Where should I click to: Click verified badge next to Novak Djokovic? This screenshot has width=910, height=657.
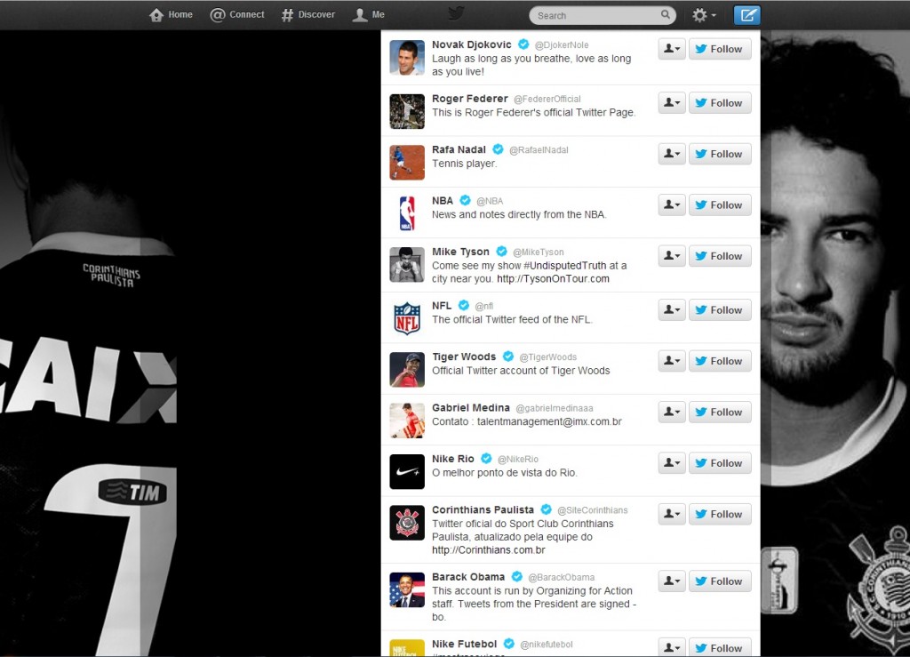pyautogui.click(x=523, y=44)
